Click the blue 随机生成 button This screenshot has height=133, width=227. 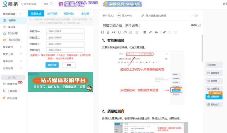pos(52,65)
